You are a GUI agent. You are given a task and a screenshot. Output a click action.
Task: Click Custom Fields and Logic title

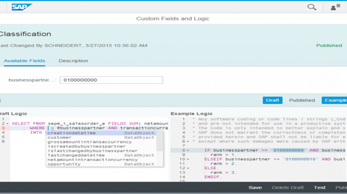point(173,18)
